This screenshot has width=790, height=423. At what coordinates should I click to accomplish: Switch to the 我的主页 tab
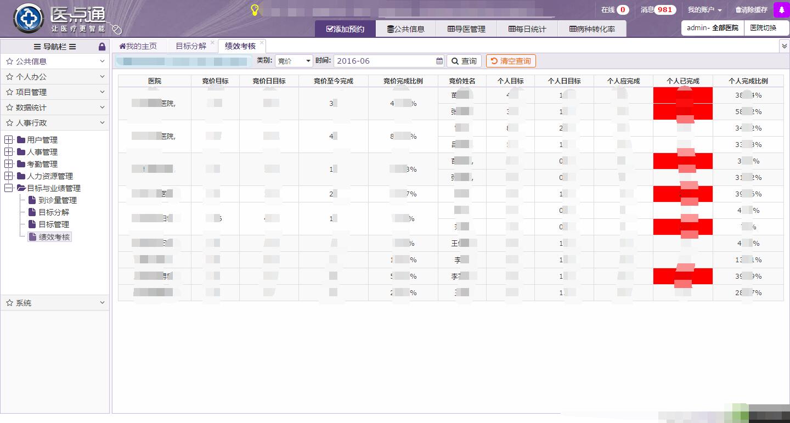tap(138, 46)
